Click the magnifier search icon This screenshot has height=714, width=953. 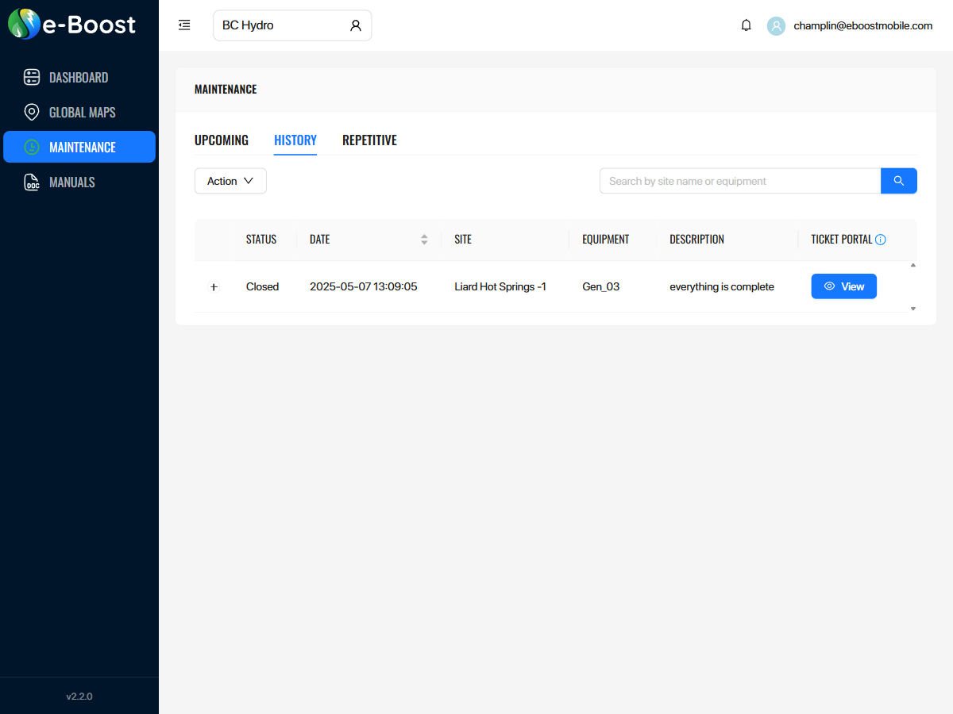[x=898, y=180]
